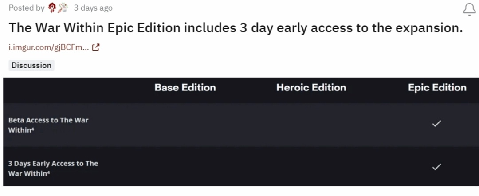Open the external link arrow icon
This screenshot has height=196, width=479.
point(96,47)
